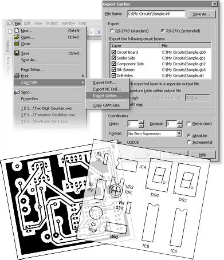
Task: Click the Open folder icon in File menu
Action: pyautogui.click(x=17, y=37)
